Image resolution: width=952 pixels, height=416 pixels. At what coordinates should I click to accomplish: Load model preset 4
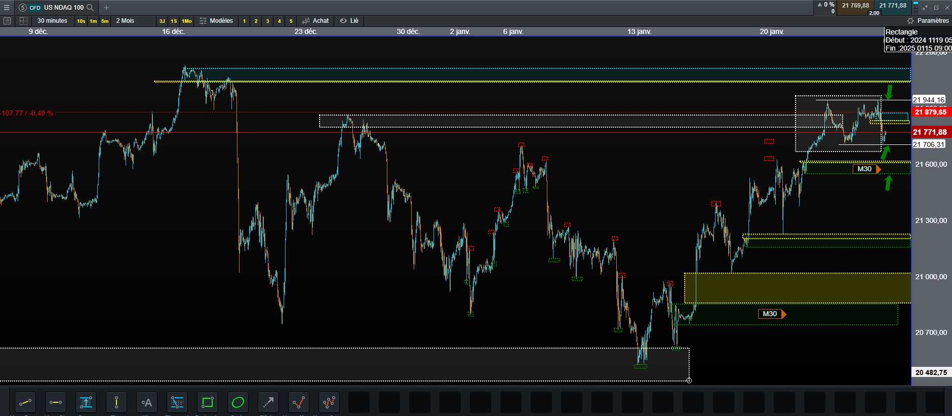tap(280, 21)
